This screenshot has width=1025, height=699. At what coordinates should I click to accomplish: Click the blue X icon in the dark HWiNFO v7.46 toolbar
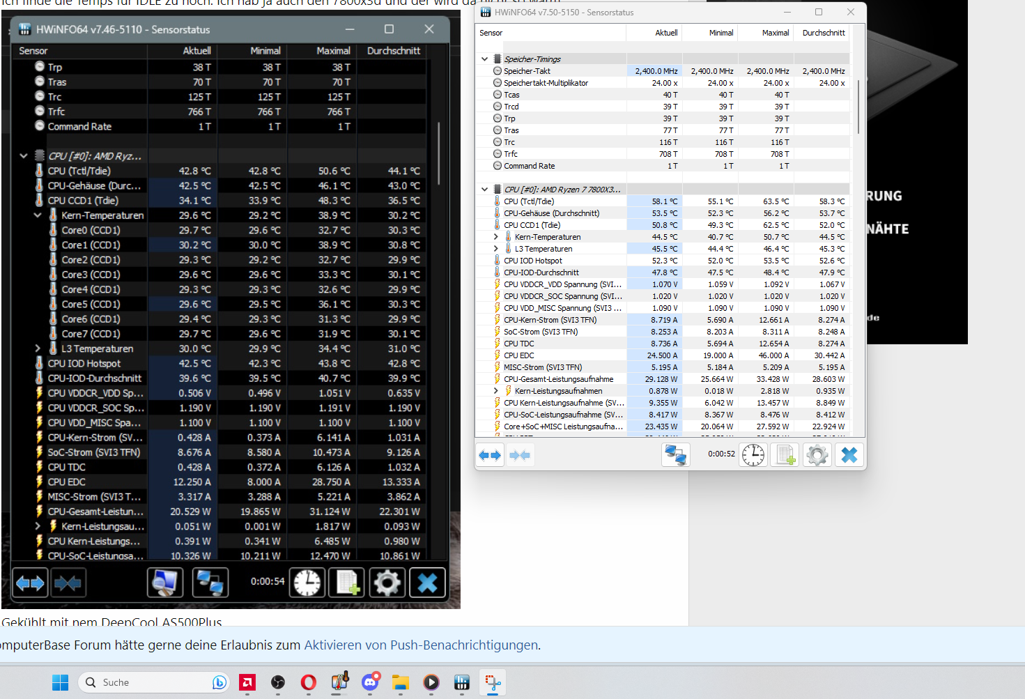point(427,582)
